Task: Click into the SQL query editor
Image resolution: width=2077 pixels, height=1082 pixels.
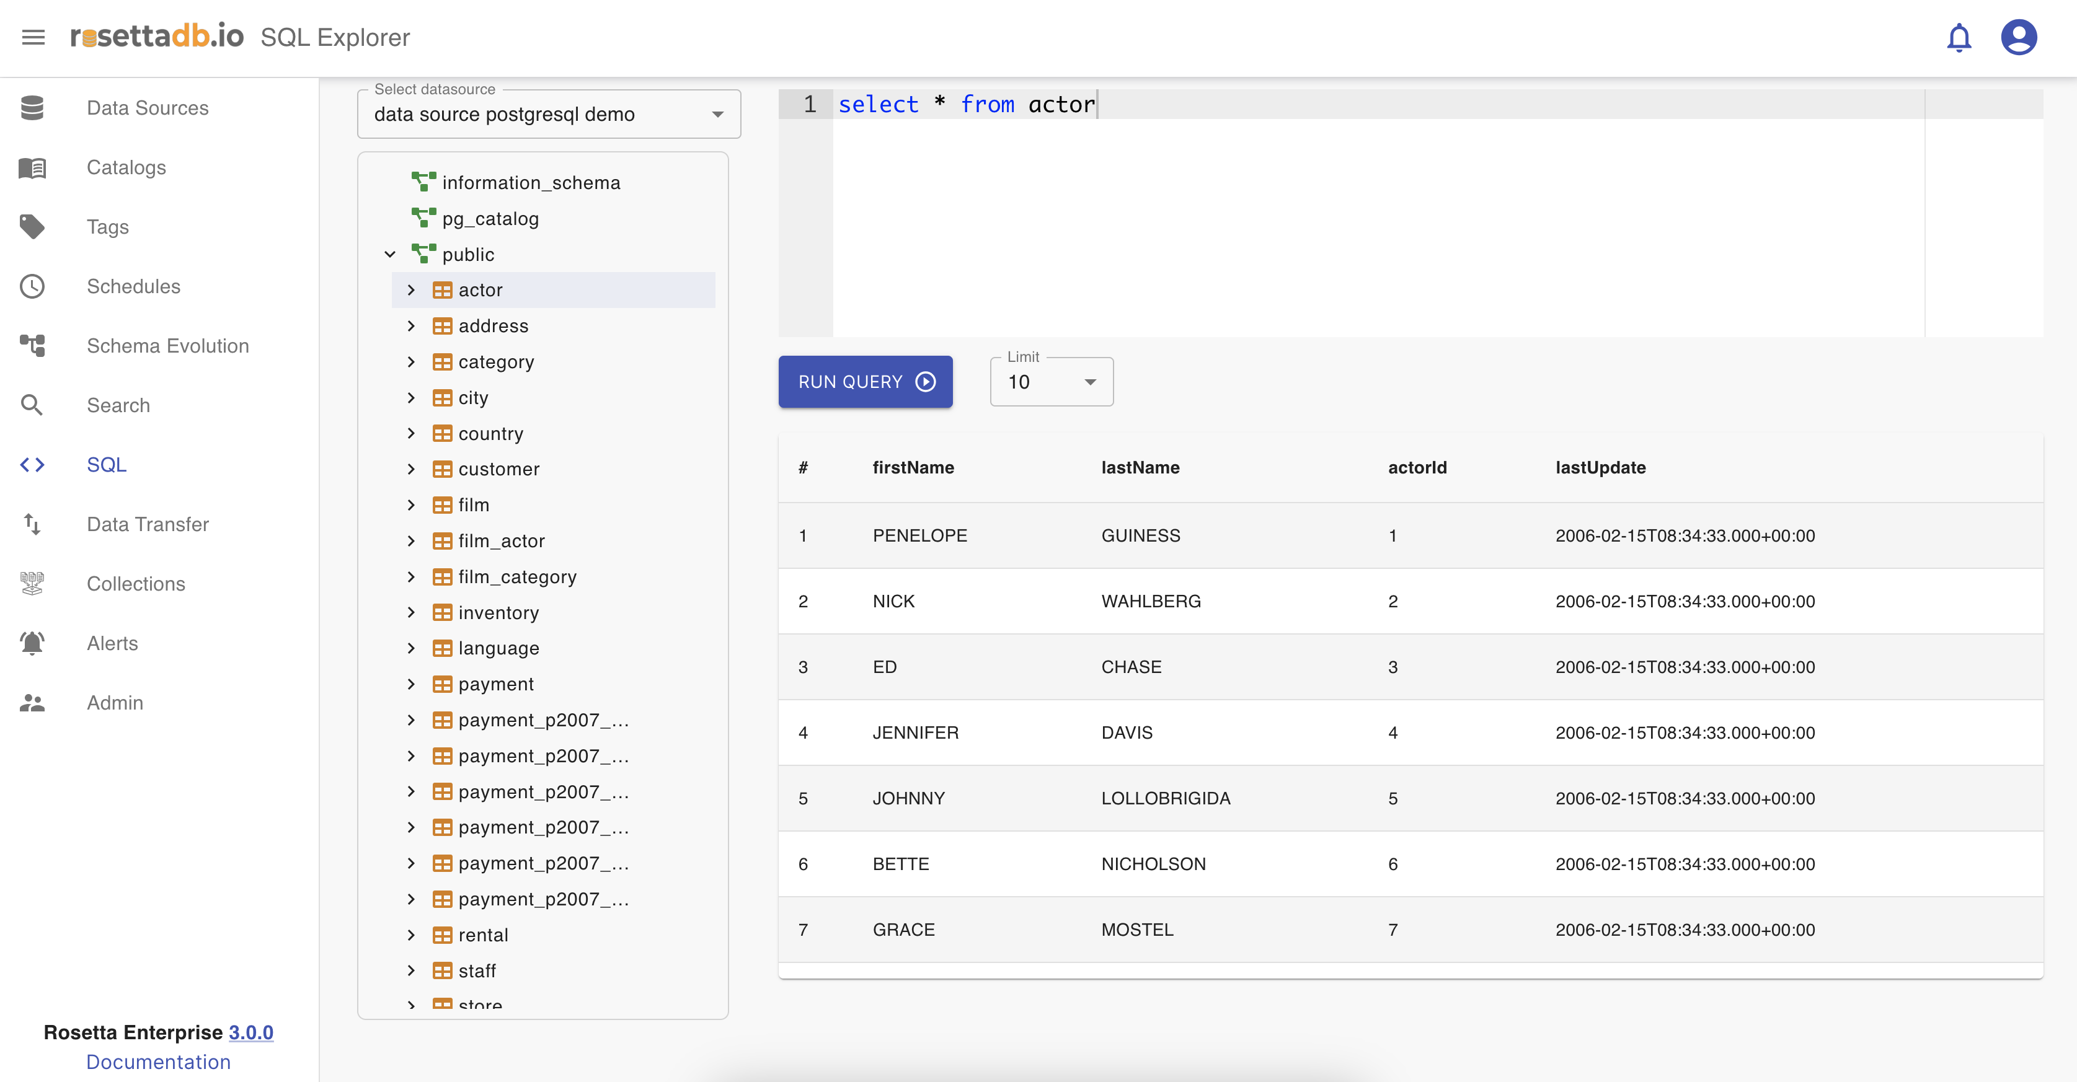Action: [x=1371, y=226]
